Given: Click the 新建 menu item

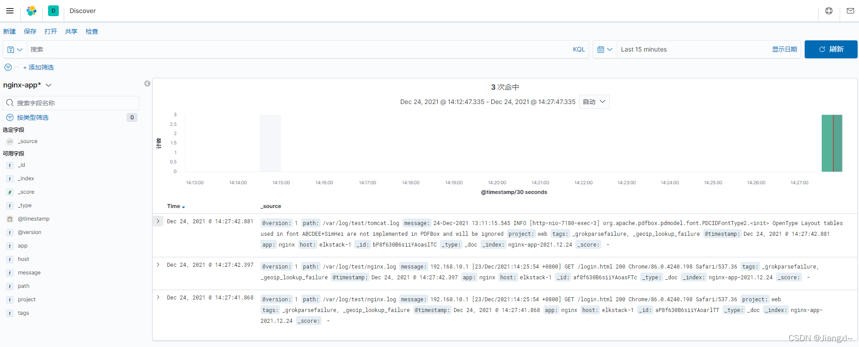Looking at the screenshot, I should pyautogui.click(x=9, y=31).
